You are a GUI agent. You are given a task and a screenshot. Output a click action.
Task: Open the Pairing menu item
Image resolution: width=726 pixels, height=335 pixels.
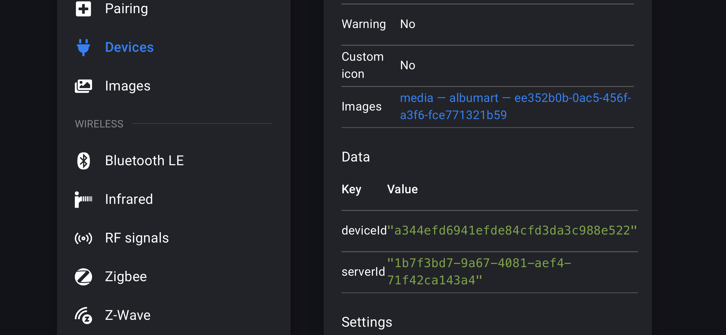[x=126, y=9]
